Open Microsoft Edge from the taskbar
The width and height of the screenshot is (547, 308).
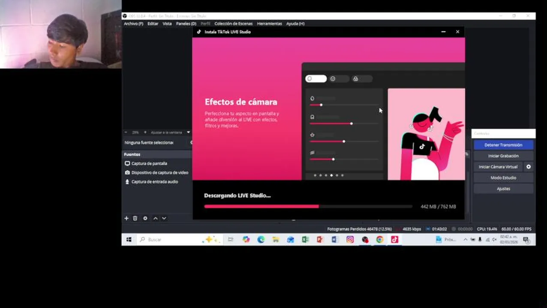[261, 240]
